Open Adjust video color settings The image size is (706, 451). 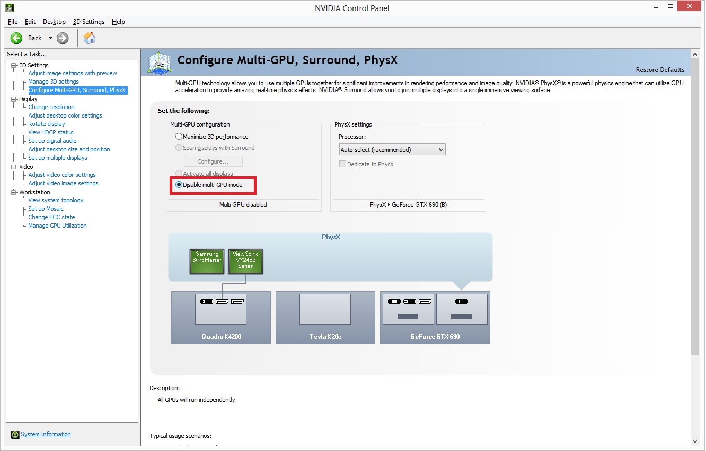click(62, 175)
